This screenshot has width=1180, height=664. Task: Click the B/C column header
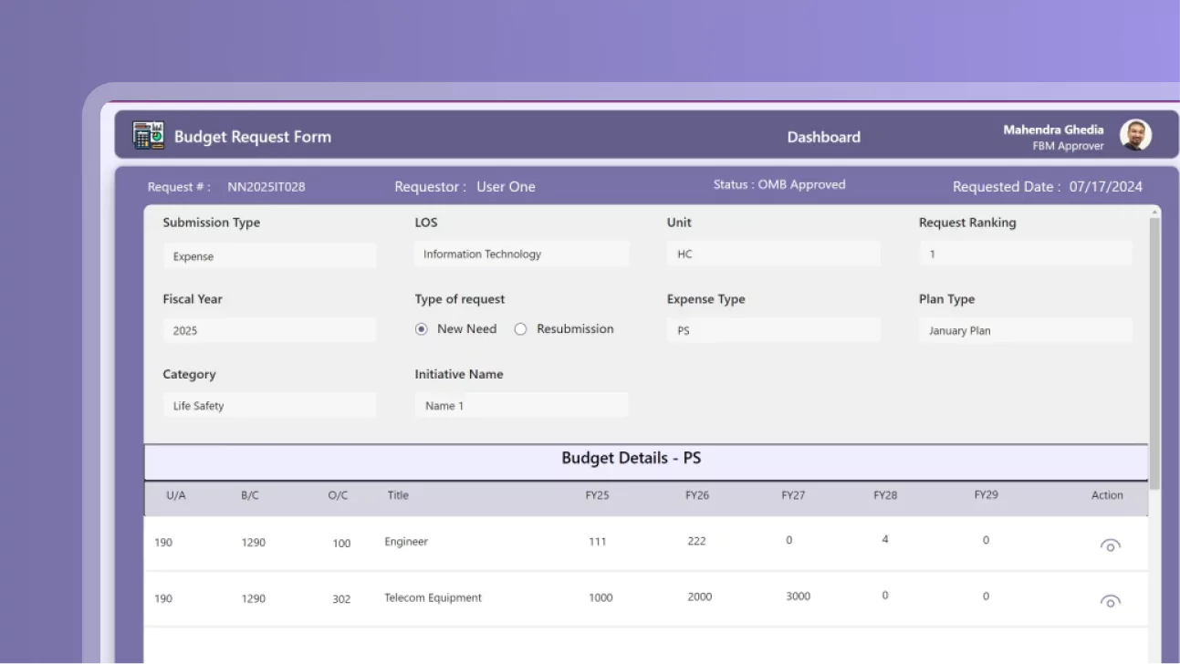[250, 495]
